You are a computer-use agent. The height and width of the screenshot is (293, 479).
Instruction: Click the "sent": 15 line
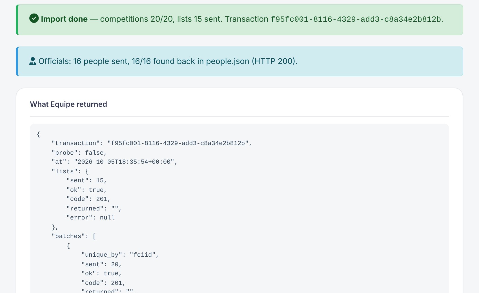[x=87, y=181]
